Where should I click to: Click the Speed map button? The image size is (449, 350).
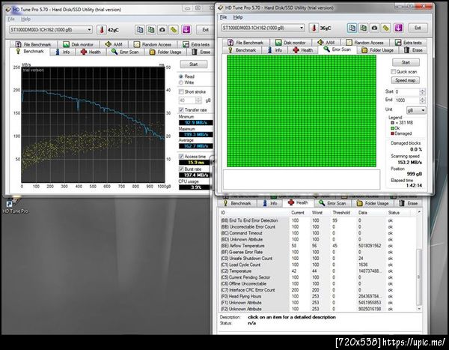[405, 80]
